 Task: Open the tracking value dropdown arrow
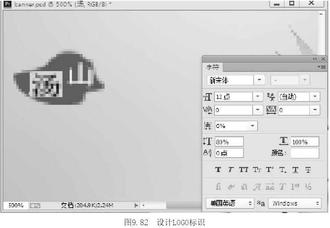[315, 110]
